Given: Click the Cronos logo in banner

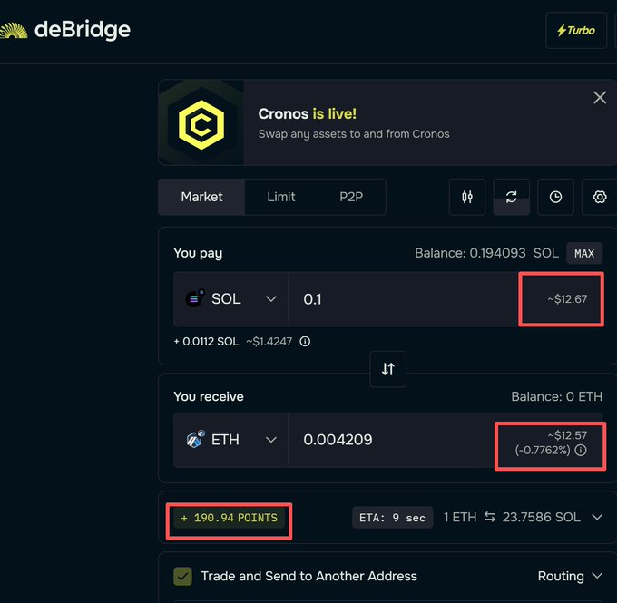Looking at the screenshot, I should pos(201,122).
